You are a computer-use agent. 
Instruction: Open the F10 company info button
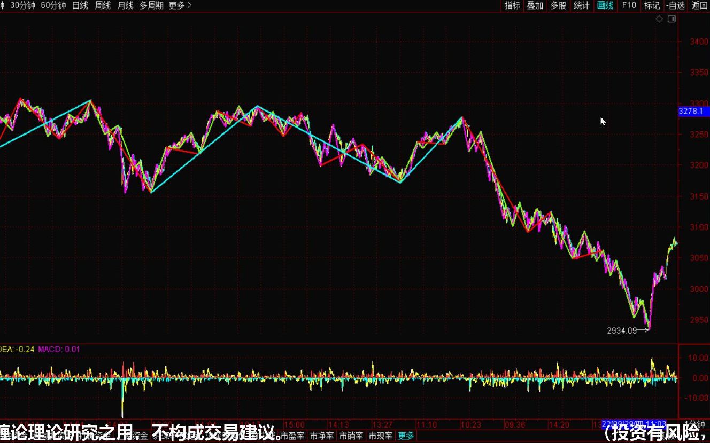tap(629, 5)
